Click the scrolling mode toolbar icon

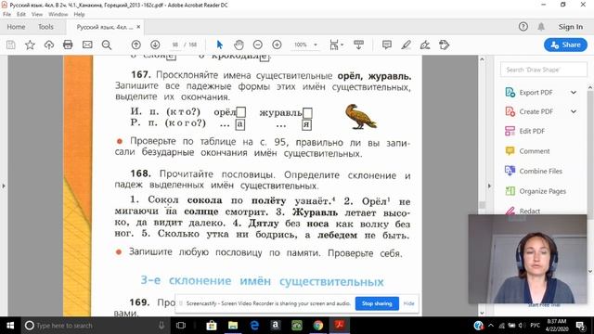click(x=358, y=45)
